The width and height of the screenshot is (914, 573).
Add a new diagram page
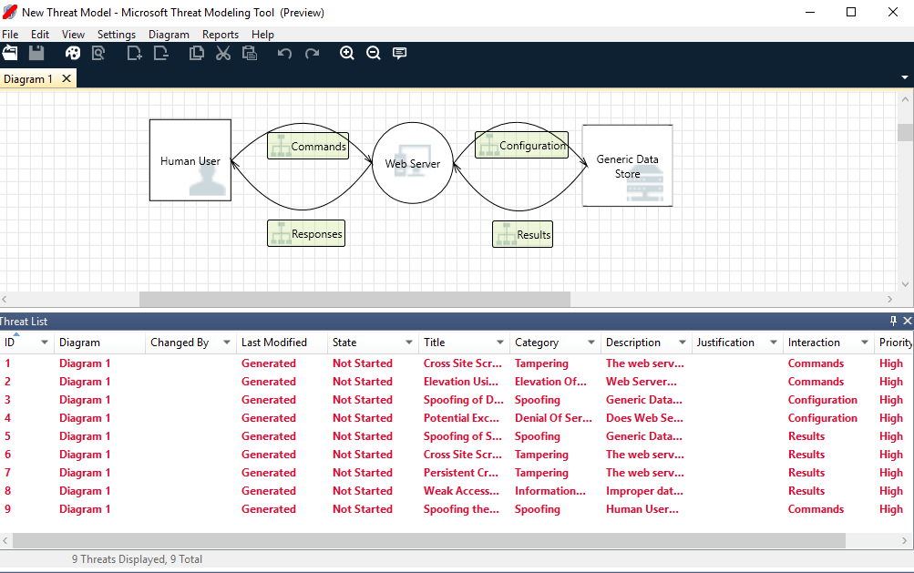[x=134, y=53]
